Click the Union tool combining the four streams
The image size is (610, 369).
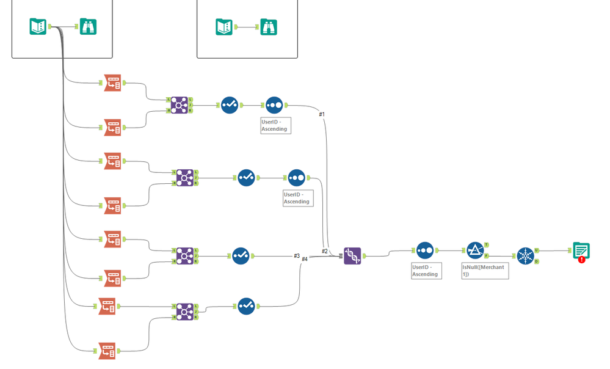click(353, 256)
